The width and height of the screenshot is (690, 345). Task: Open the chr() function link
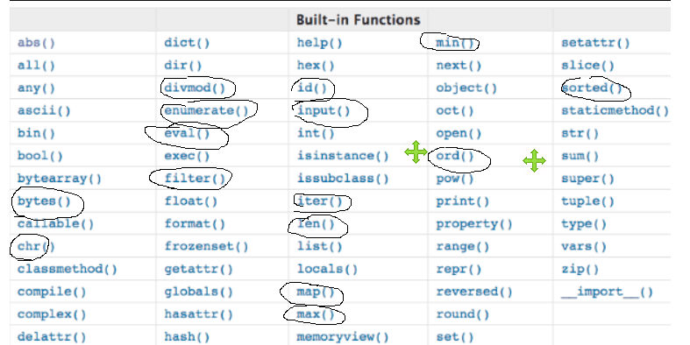[x=36, y=246]
